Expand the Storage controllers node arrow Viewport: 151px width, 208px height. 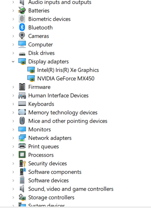coord(13,197)
